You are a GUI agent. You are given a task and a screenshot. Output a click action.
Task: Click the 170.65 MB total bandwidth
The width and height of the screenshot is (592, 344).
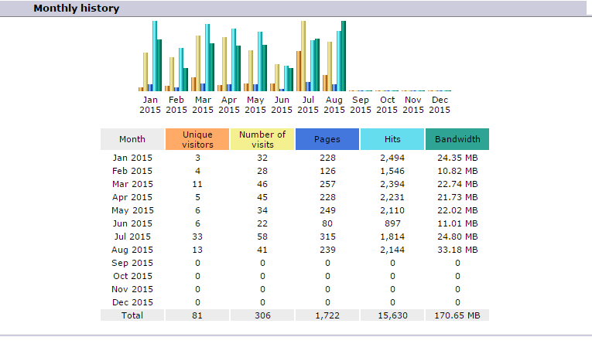457,315
